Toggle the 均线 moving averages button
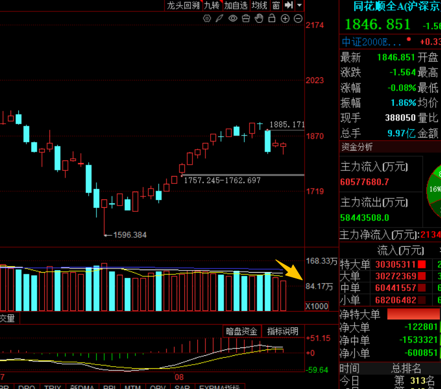The image size is (441, 389). (259, 5)
